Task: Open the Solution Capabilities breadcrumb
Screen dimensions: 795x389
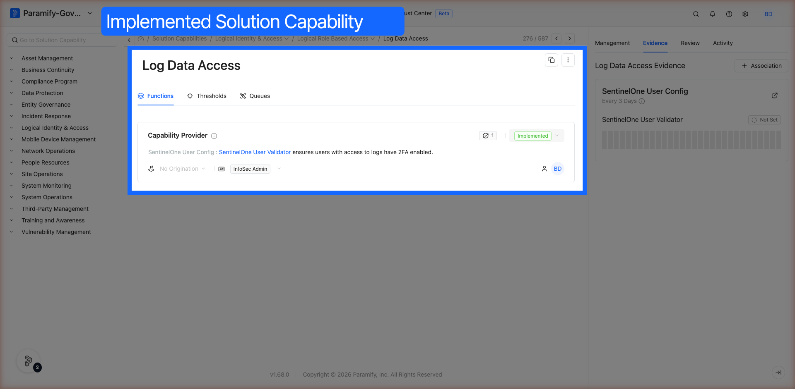Action: tap(179, 38)
